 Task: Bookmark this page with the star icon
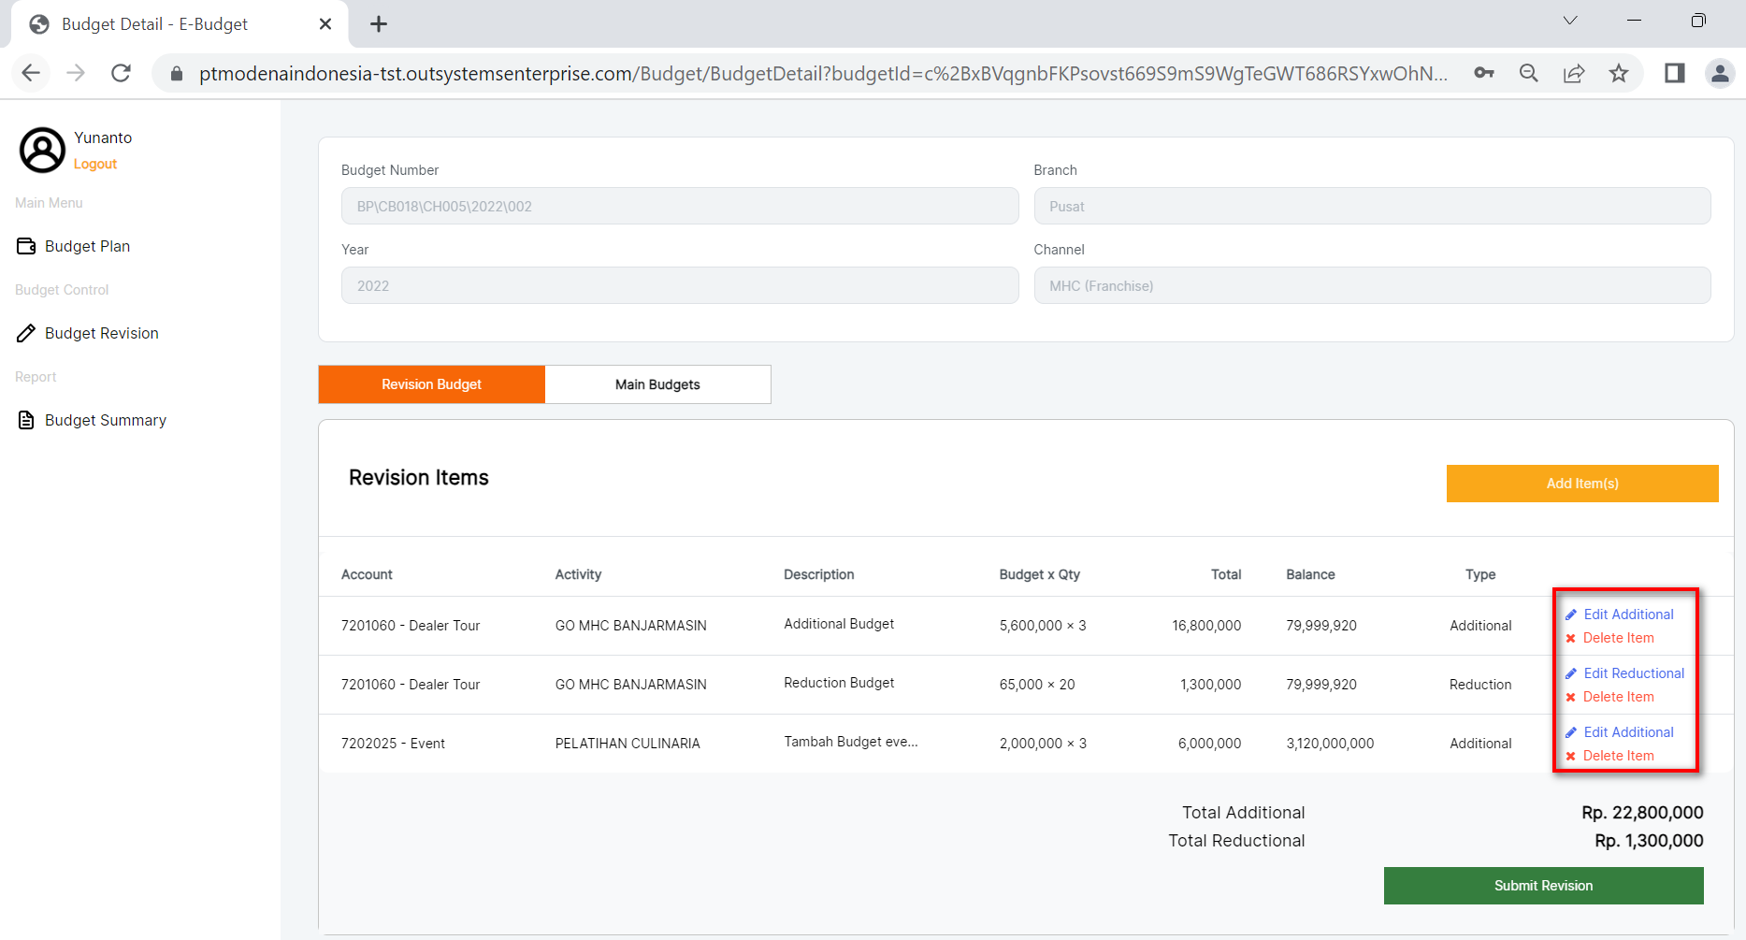1619,73
